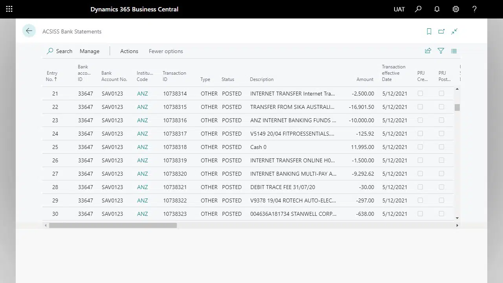Click description Cash 0

(258, 147)
